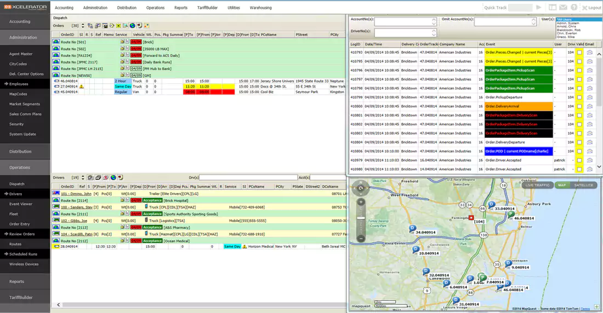The width and height of the screenshot is (603, 313).
Task: Open driver link '101 - Dimino, John'
Action: point(76,194)
